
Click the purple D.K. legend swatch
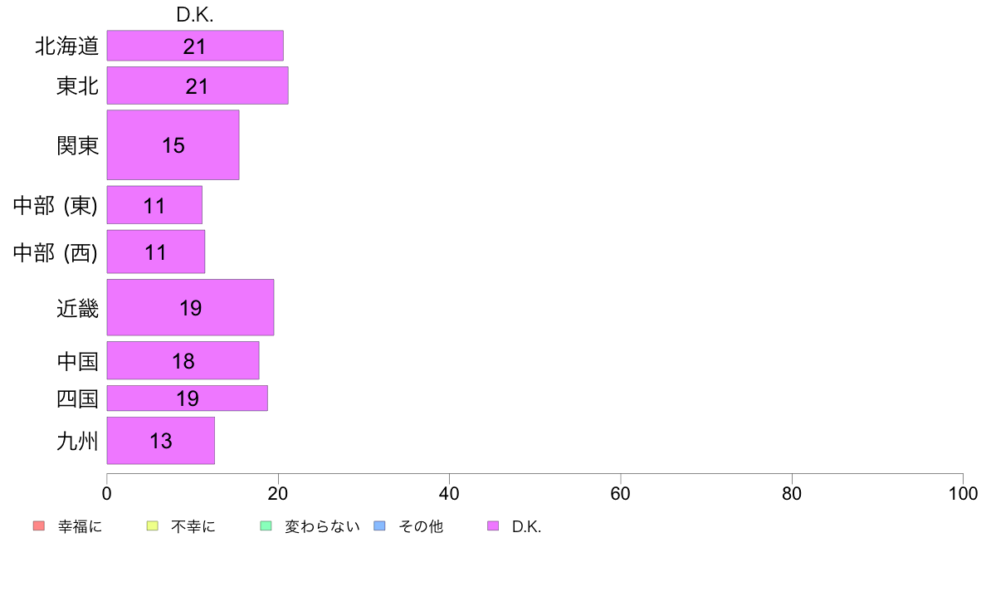point(493,525)
